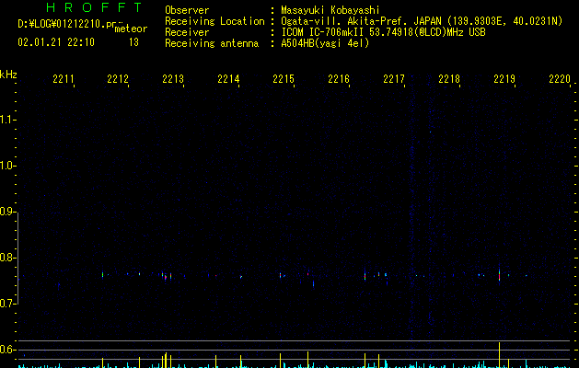The width and height of the screenshot is (579, 368).
Task: Click the 2215 time axis marker
Action: click(284, 78)
